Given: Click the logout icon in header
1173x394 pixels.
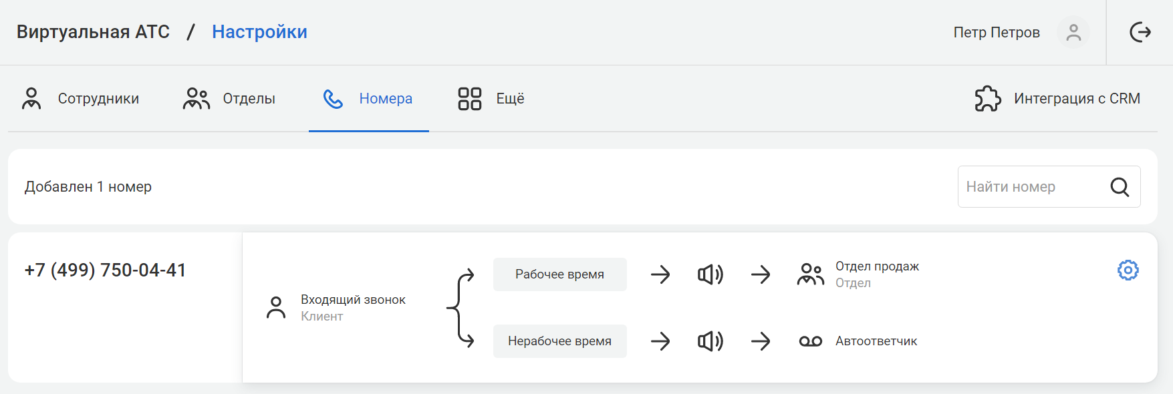Looking at the screenshot, I should pyautogui.click(x=1140, y=32).
